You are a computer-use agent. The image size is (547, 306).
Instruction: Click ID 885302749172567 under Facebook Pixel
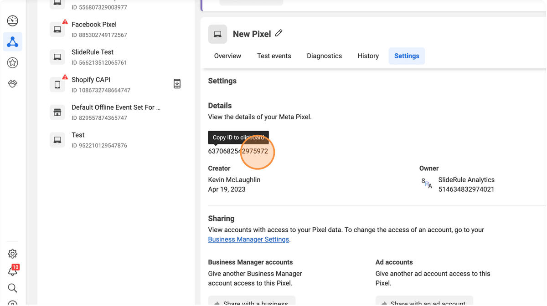pyautogui.click(x=99, y=35)
